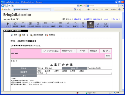125x95 pixels.
Task: Click browser Back arrow button
Action: click(x=3, y=6)
